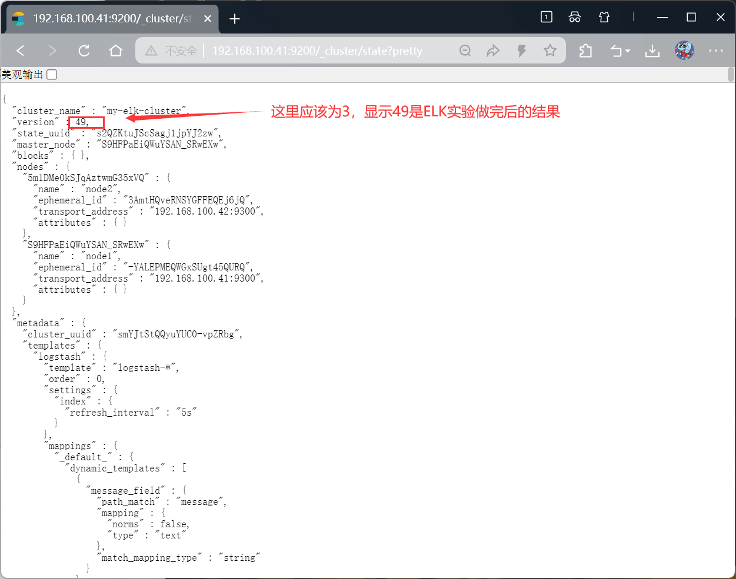Click the skin shirt icon in the title bar

coord(604,17)
